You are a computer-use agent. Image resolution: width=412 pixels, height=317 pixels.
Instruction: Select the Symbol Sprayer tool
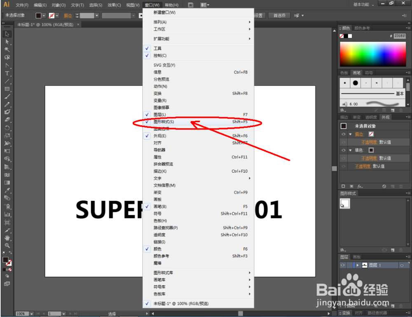tap(7, 207)
